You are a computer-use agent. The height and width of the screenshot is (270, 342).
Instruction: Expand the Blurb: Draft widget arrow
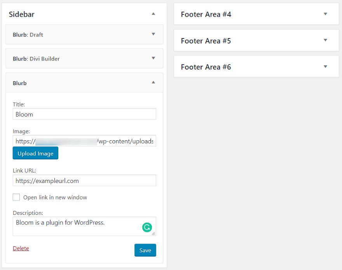point(154,34)
